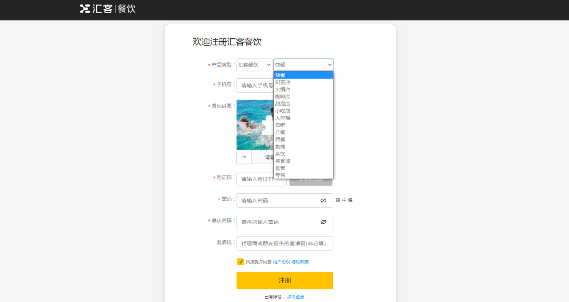The height and width of the screenshot is (302, 569).
Task: Open the 隐私政策 privacy policy
Action: [x=300, y=262]
